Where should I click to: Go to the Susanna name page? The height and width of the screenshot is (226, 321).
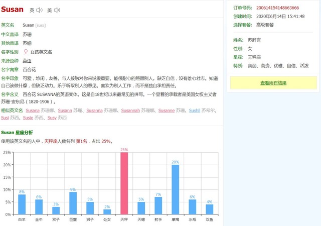click(x=94, y=110)
